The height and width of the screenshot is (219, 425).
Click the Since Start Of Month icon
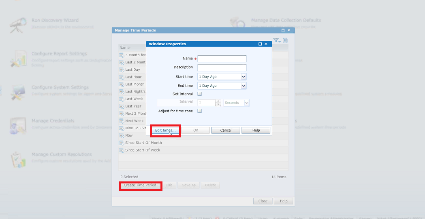(x=122, y=143)
